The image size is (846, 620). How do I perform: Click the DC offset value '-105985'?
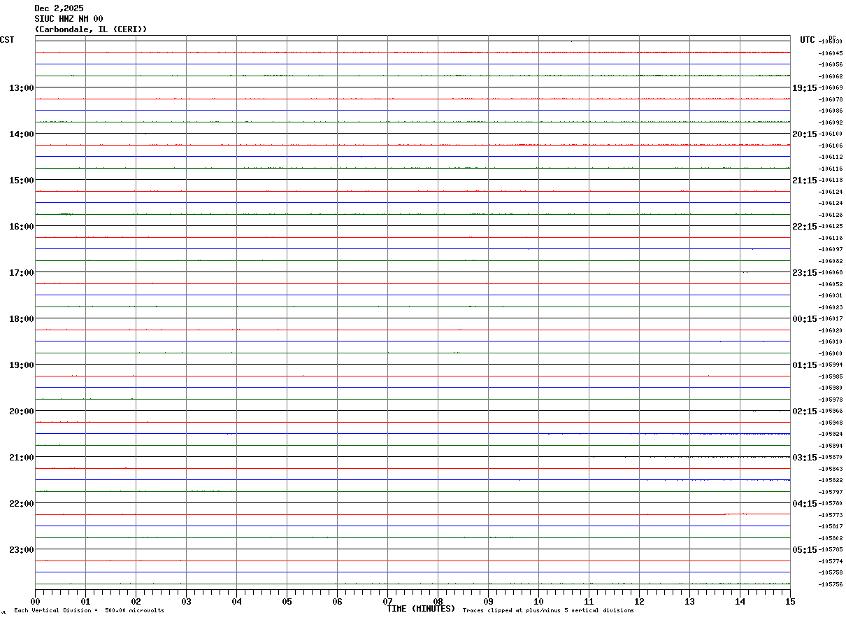830,376
